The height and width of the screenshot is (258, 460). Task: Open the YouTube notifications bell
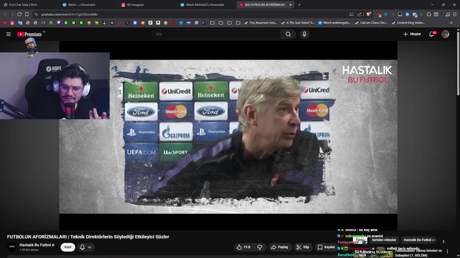tap(432, 34)
